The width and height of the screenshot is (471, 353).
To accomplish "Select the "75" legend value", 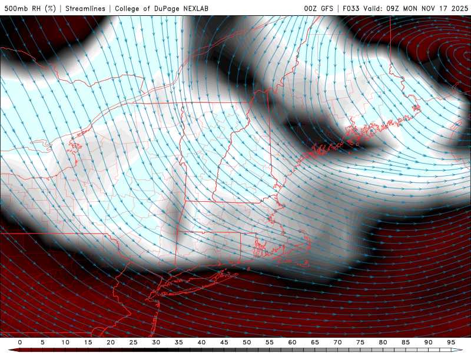I will 360,342.
